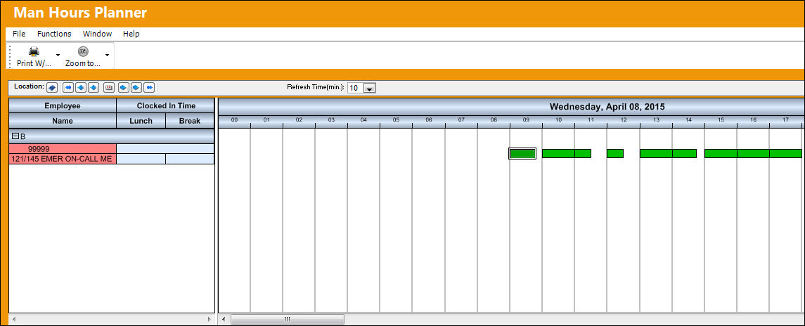The image size is (805, 326).
Task: Select the green bar starting at hour 10
Action: [x=566, y=153]
